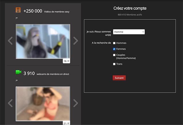This screenshot has height=125, width=183.
Task: Check the Trans checkbox
Action: 114,64
